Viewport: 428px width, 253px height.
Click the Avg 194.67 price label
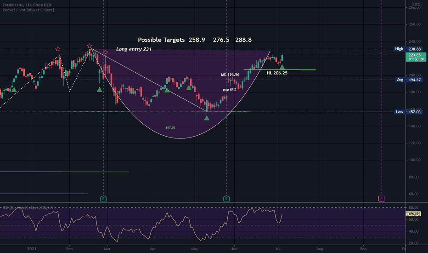[409, 80]
